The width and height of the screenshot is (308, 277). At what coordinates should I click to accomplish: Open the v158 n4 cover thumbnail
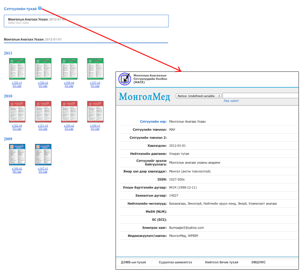pos(69,69)
